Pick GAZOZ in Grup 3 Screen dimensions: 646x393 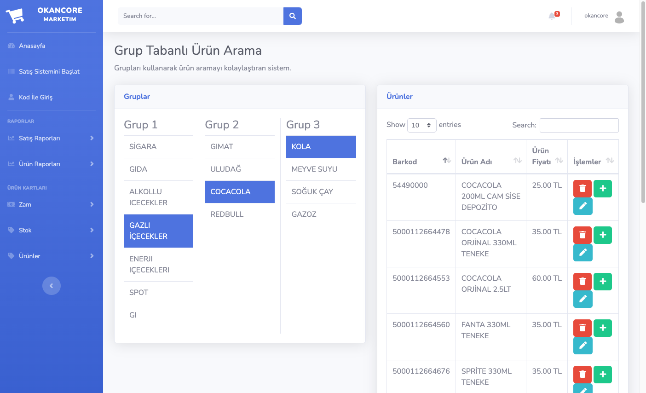click(x=321, y=214)
